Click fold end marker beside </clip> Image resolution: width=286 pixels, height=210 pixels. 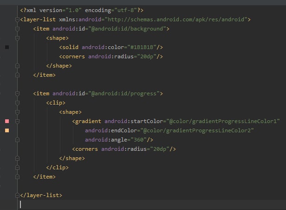[17, 167]
